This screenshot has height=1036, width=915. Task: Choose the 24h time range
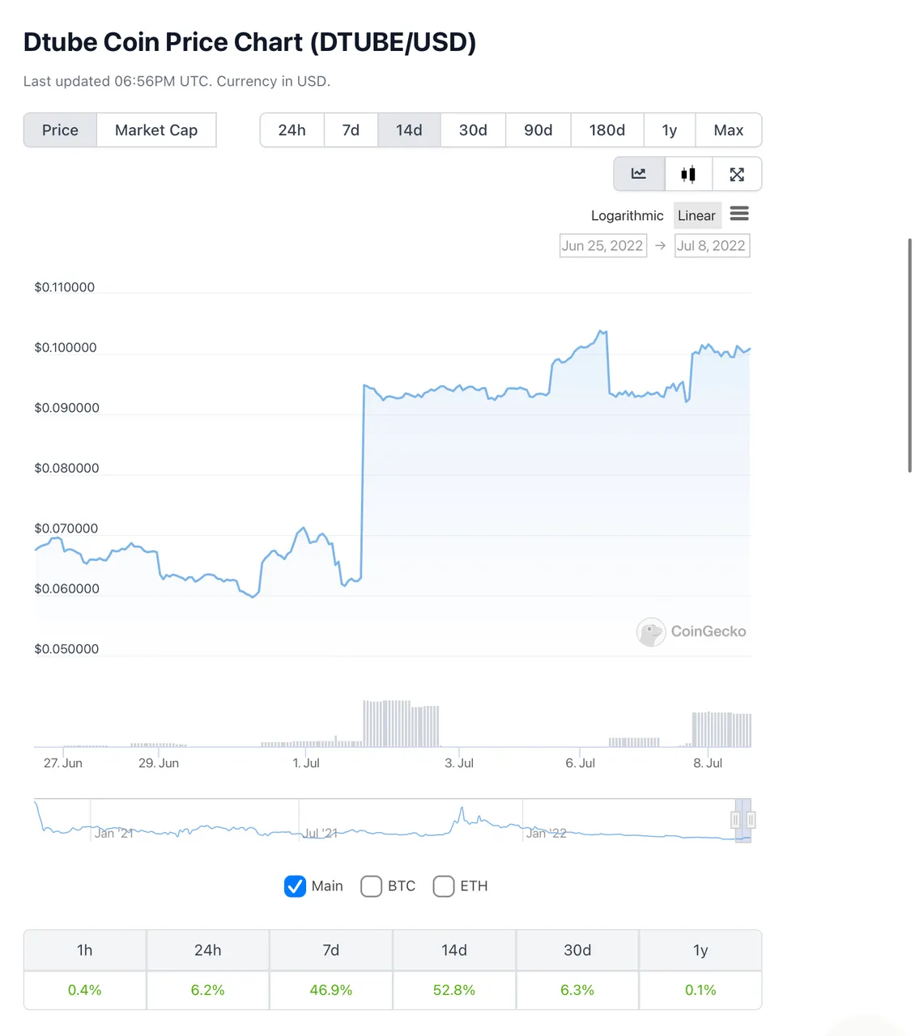click(x=292, y=130)
